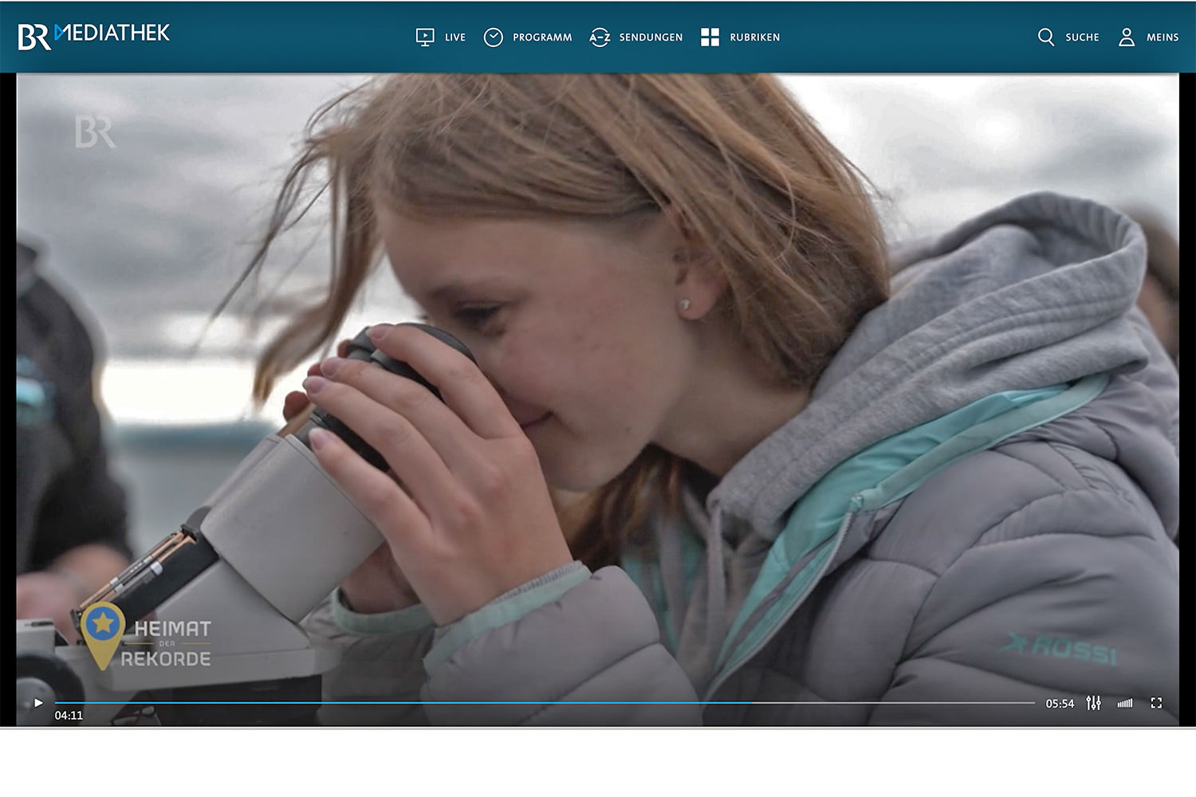Open player settings sliders icon

(1093, 703)
